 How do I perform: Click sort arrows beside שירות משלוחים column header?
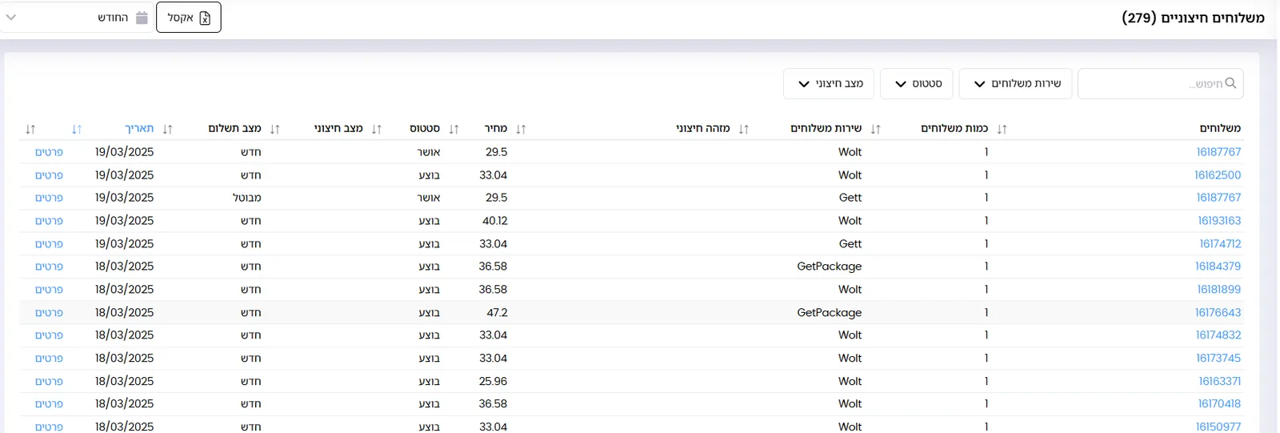[x=875, y=129]
